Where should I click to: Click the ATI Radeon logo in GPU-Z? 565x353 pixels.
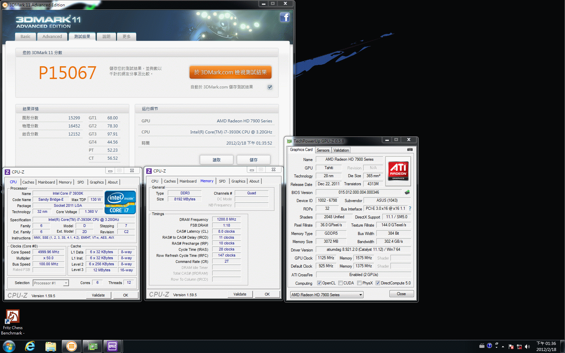(x=398, y=170)
